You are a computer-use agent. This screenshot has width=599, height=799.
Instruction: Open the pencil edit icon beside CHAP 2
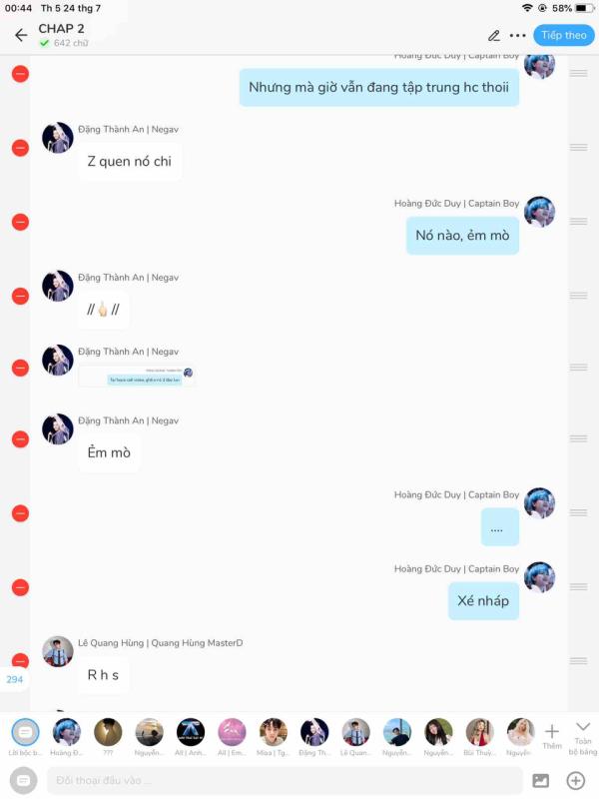[x=493, y=36]
